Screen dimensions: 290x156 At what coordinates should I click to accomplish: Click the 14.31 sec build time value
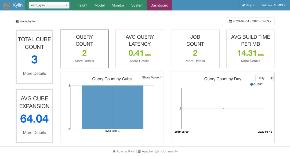point(251,53)
